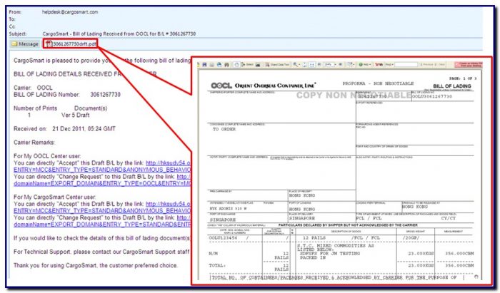
Task: Click the Fit Width icon
Action: (x=311, y=65)
